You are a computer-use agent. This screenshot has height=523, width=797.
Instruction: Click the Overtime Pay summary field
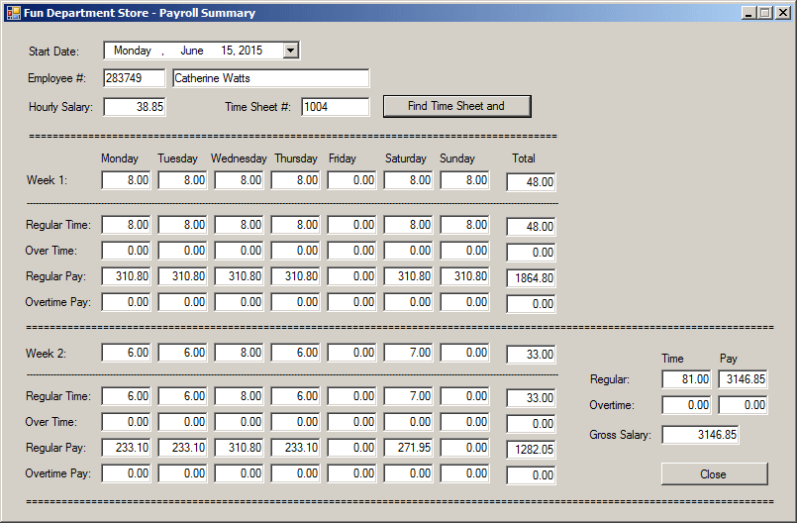point(743,405)
